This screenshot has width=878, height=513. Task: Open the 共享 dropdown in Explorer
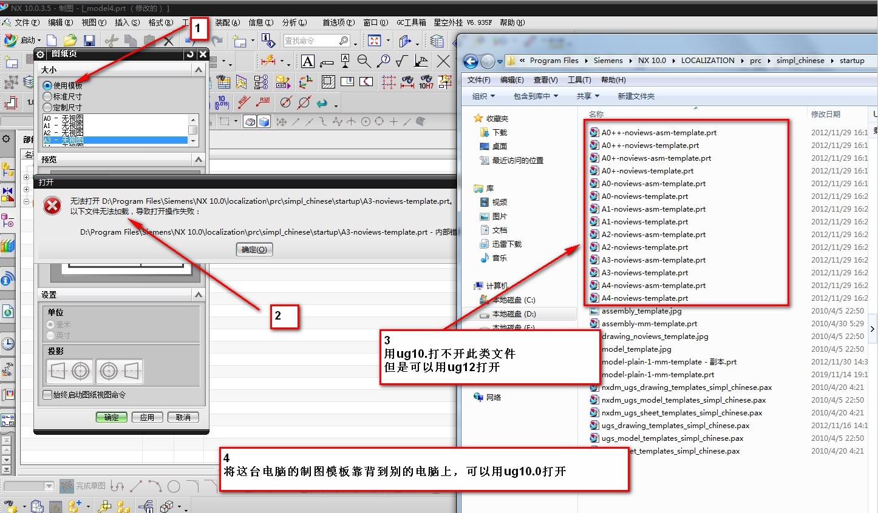(x=588, y=96)
